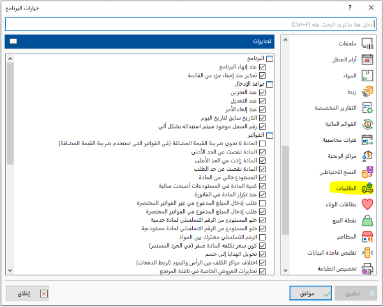The height and width of the screenshot is (307, 383).
Task: Collapse the نوافذ الإدخال tree group
Action: [x=269, y=84]
